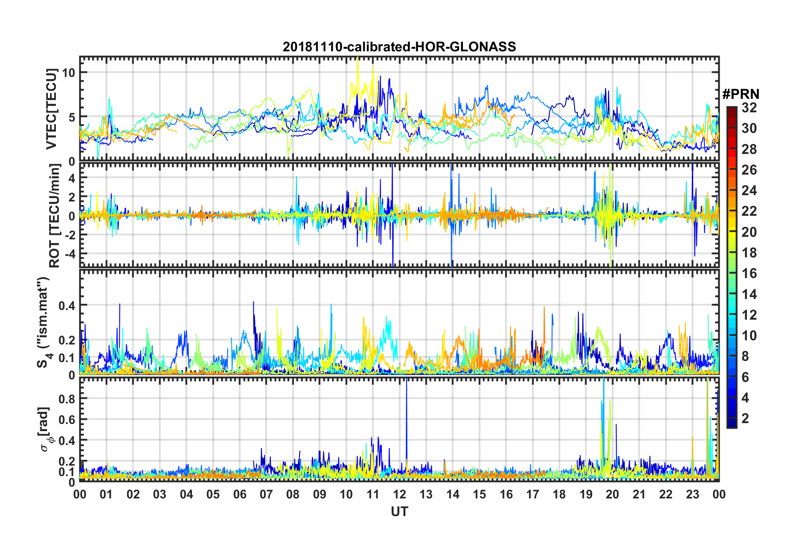Click the ROT [TECU/min] axis label
The image size is (799, 535).
[54, 216]
